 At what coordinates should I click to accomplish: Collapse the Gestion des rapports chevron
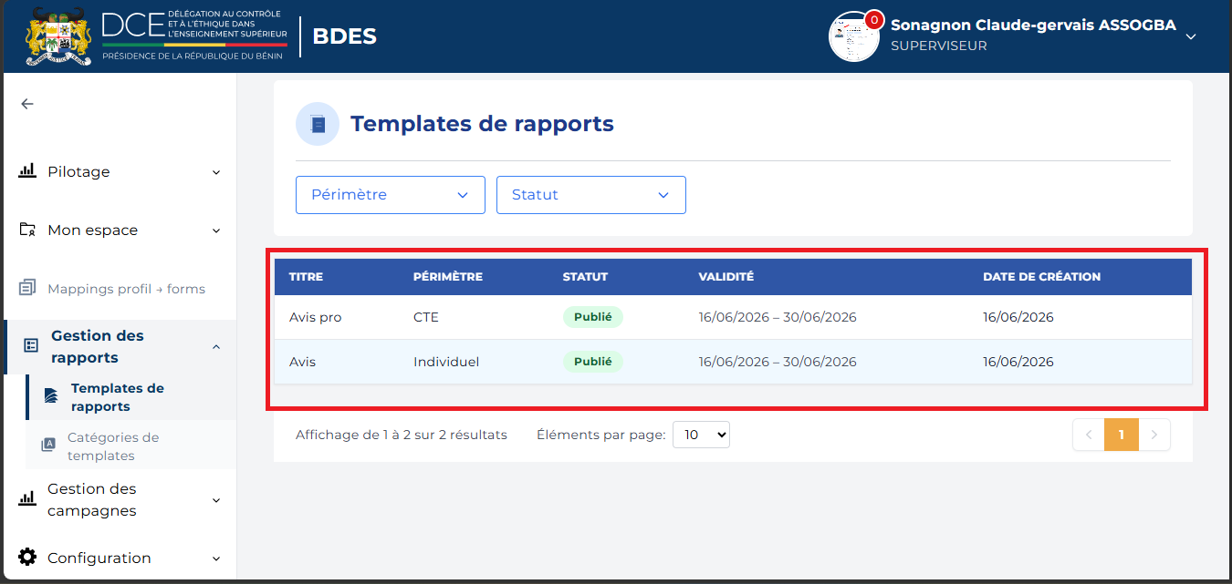coord(216,346)
